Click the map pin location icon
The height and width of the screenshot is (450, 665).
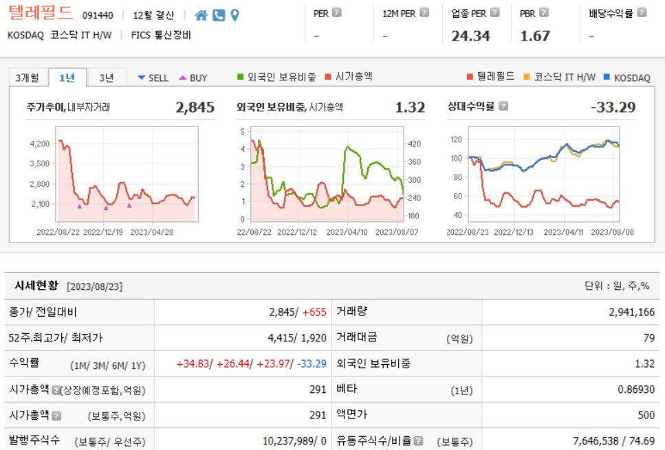tap(235, 14)
